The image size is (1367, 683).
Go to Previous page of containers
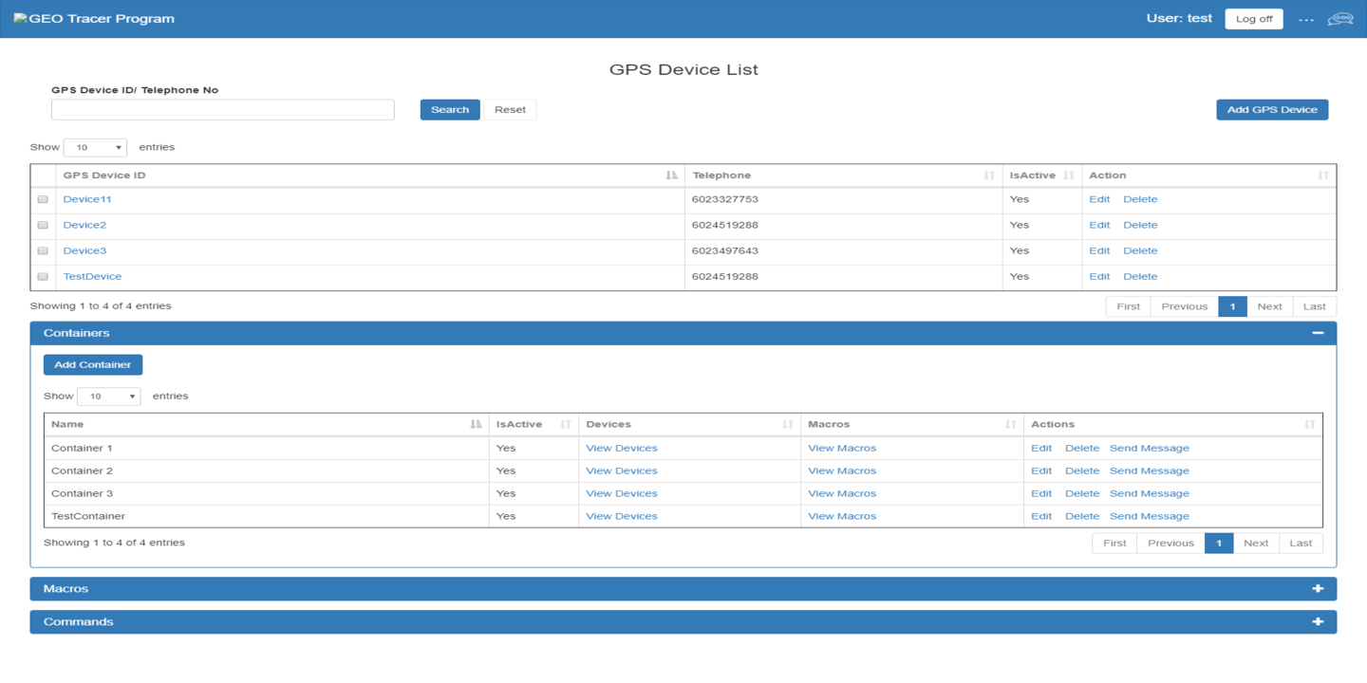tap(1170, 544)
